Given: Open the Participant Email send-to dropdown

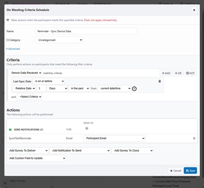Looking at the screenshot, I should pyautogui.click(x=114, y=138).
